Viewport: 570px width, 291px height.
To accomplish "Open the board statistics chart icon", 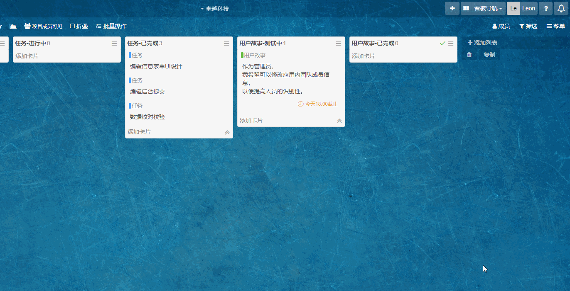I will pos(13,26).
